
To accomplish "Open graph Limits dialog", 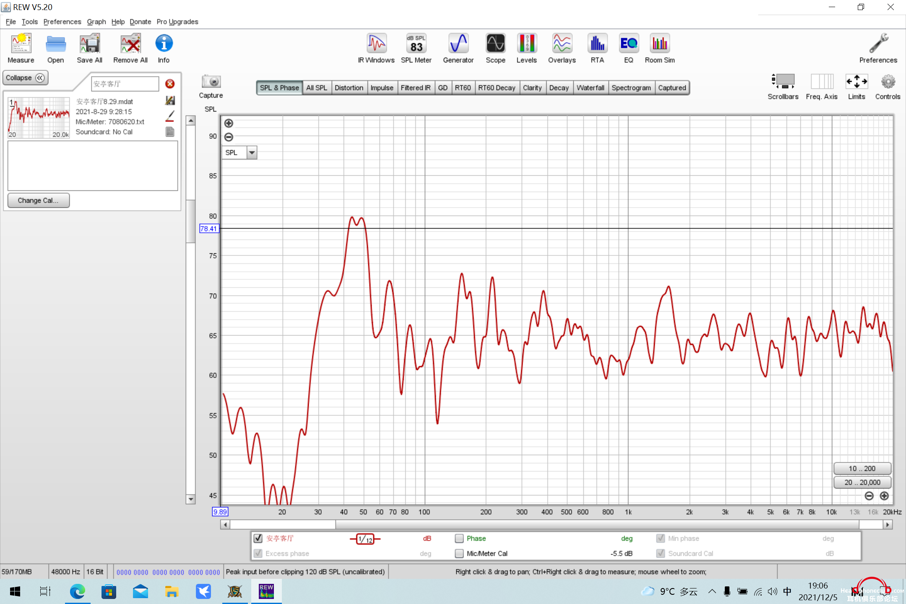I will tap(857, 81).
